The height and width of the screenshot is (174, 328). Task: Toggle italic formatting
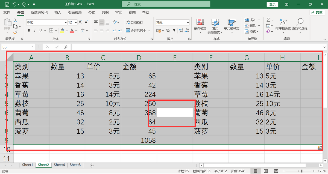click(35, 31)
